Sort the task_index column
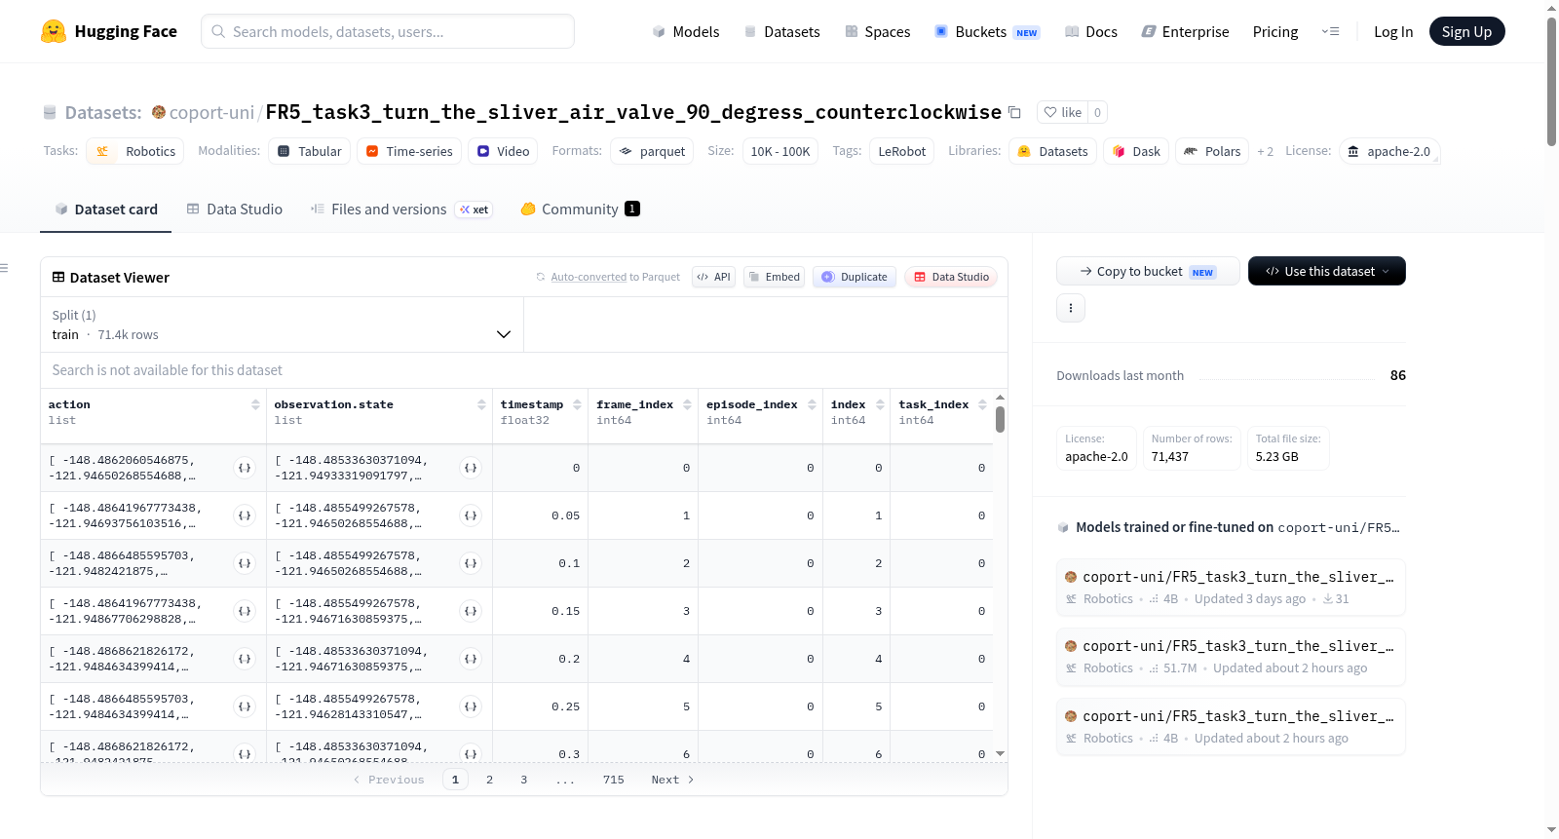The height and width of the screenshot is (839, 1559). [x=982, y=404]
